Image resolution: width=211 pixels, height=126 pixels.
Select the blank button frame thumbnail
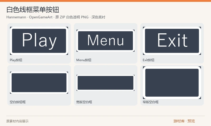pos(39,83)
